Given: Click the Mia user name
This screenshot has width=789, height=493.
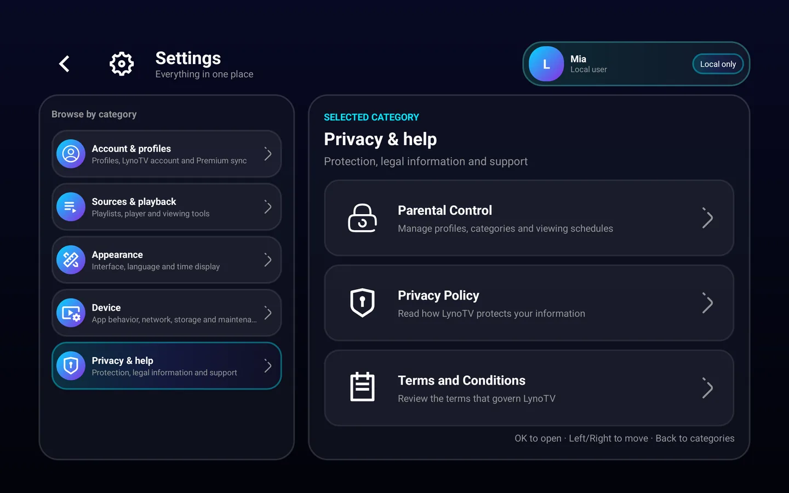Looking at the screenshot, I should [578, 59].
